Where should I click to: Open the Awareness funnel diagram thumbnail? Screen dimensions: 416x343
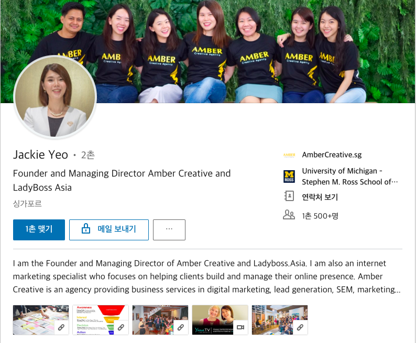point(101,320)
